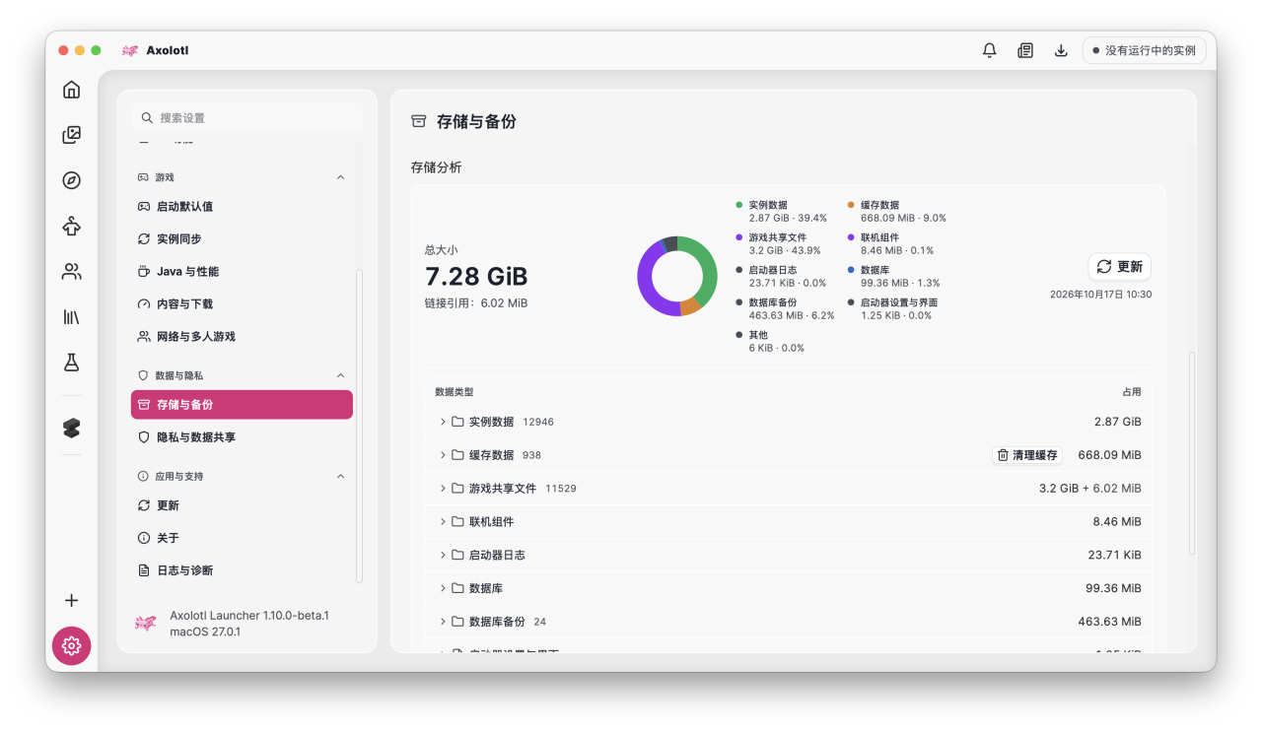Open 实例同步 settings

[242, 239]
